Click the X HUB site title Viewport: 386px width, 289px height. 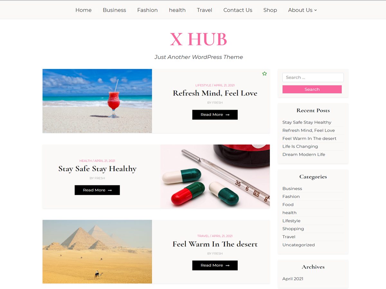(x=198, y=39)
